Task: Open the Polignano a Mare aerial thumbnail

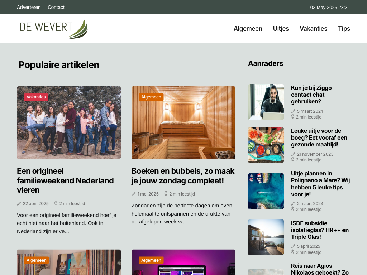Action: [266, 191]
